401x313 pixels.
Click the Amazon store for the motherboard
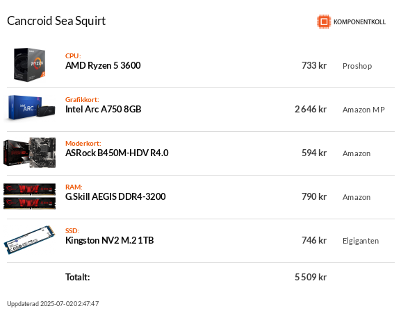(357, 153)
